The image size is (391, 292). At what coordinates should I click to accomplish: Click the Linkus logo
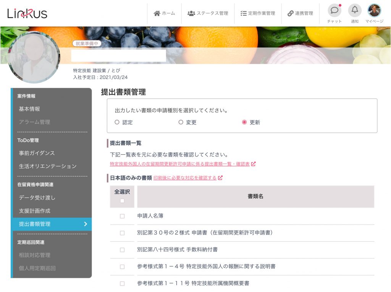click(27, 13)
